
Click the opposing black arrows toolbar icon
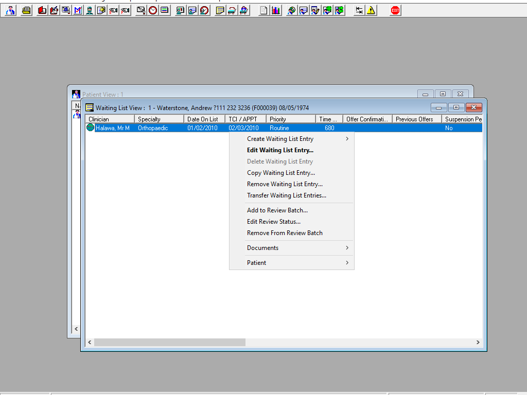359,10
